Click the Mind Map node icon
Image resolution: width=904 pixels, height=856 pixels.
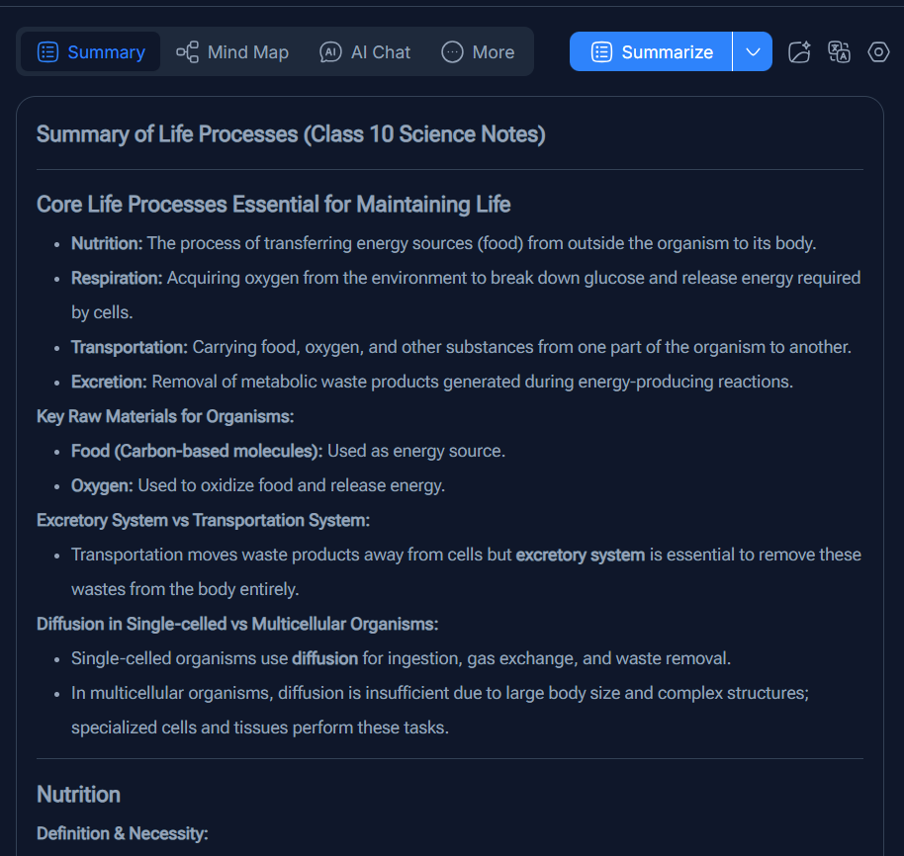[x=187, y=51]
